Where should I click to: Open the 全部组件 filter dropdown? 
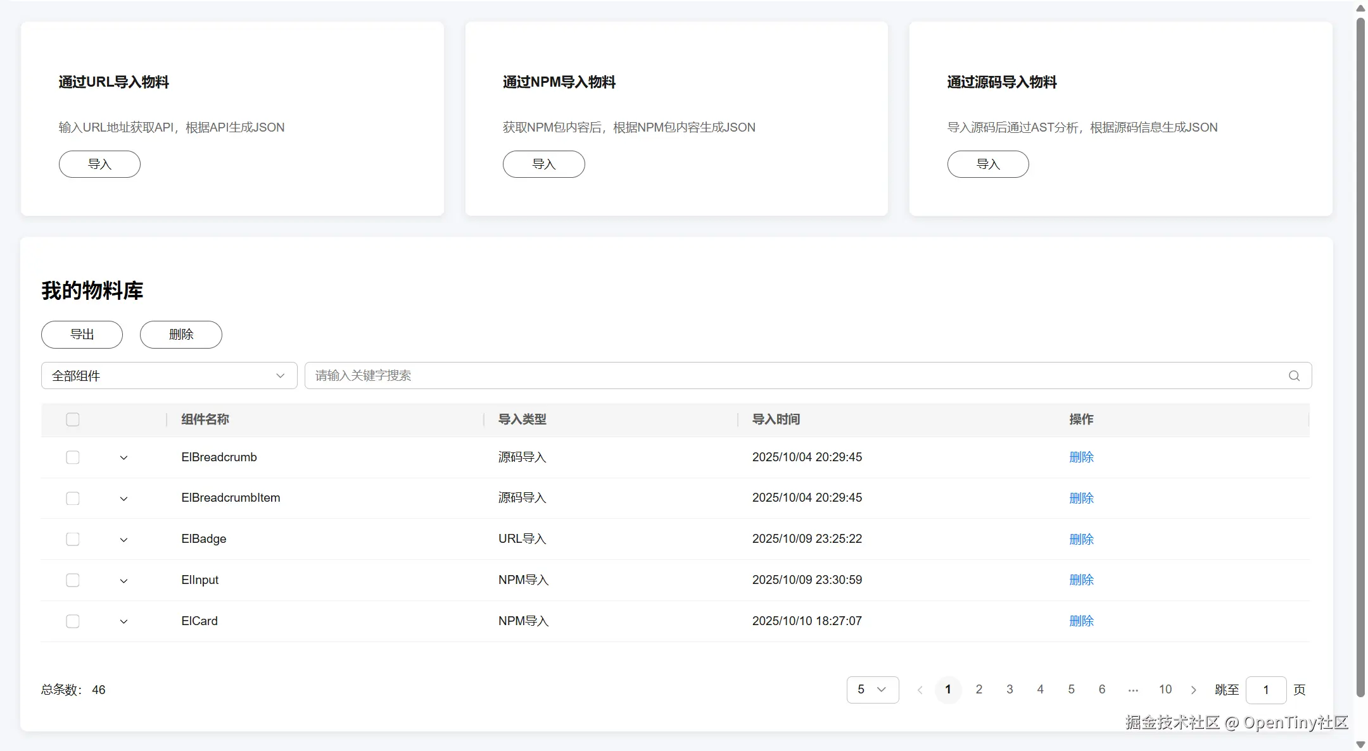[168, 376]
